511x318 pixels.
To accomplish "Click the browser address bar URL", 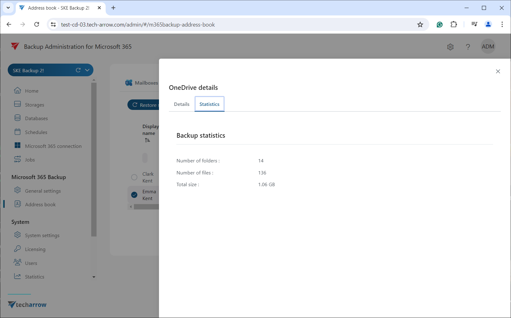I will coord(138,25).
